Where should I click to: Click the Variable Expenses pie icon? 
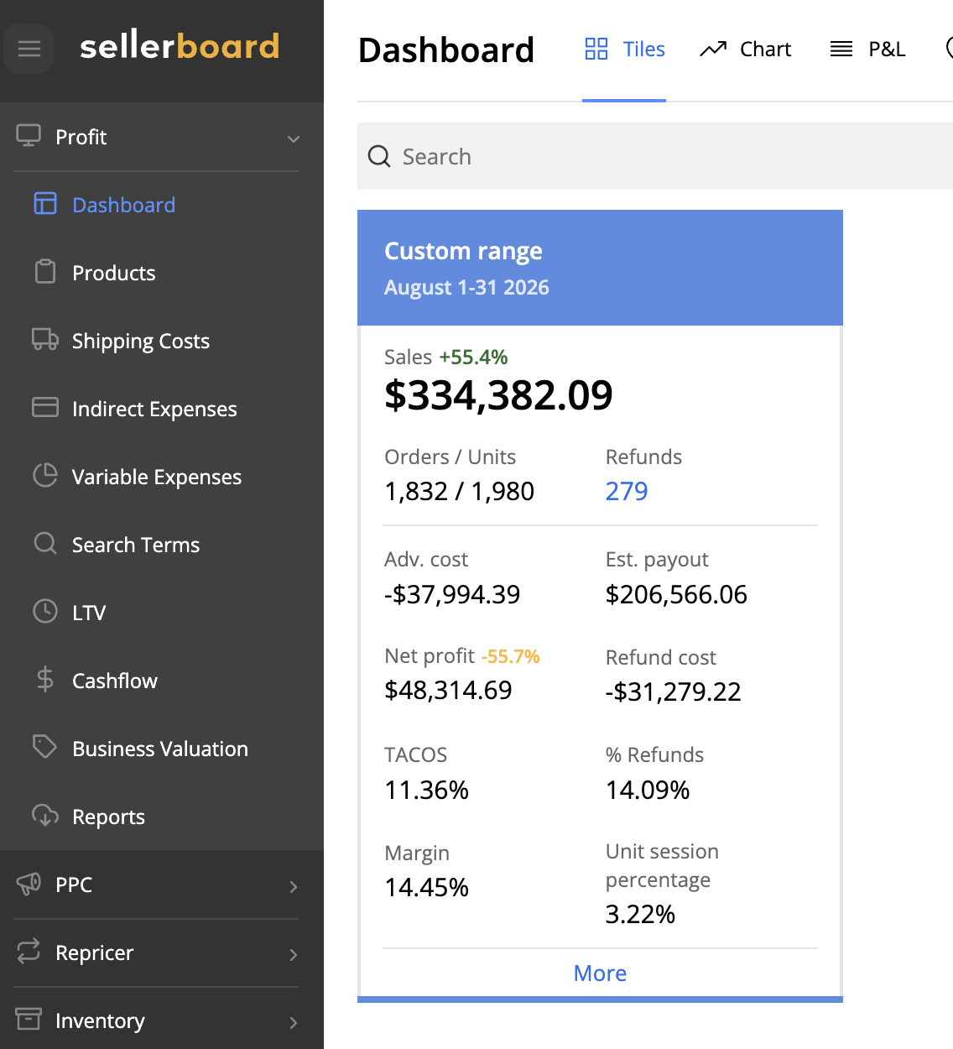click(x=45, y=476)
